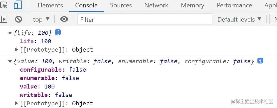This screenshot has width=277, height=108.
Task: Expand the last [[Prototype]]: Object entry
Action: tap(17, 103)
